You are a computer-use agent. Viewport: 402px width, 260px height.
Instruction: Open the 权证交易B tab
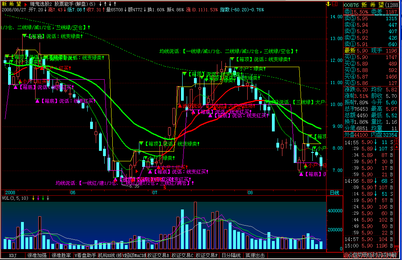(158, 256)
